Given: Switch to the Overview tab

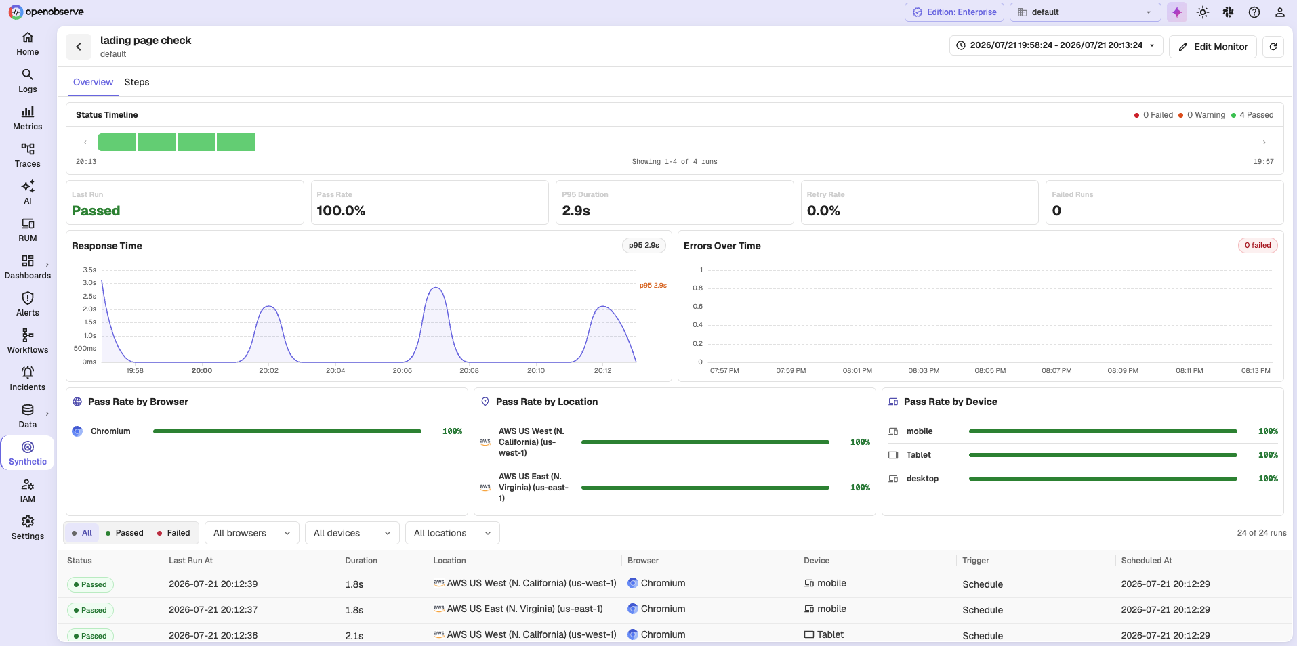Looking at the screenshot, I should coord(93,82).
